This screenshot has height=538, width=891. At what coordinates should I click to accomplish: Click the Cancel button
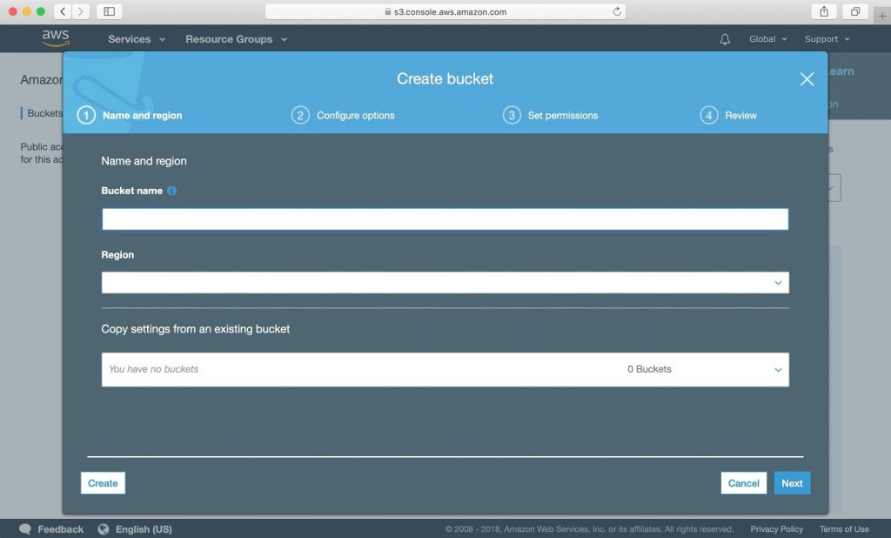[x=743, y=483]
